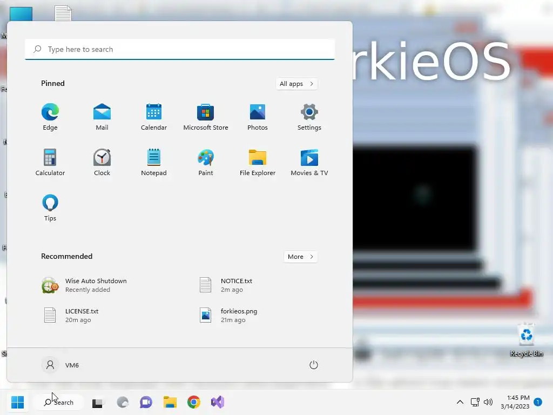
Task: Open Chat app on taskbar
Action: 146,402
